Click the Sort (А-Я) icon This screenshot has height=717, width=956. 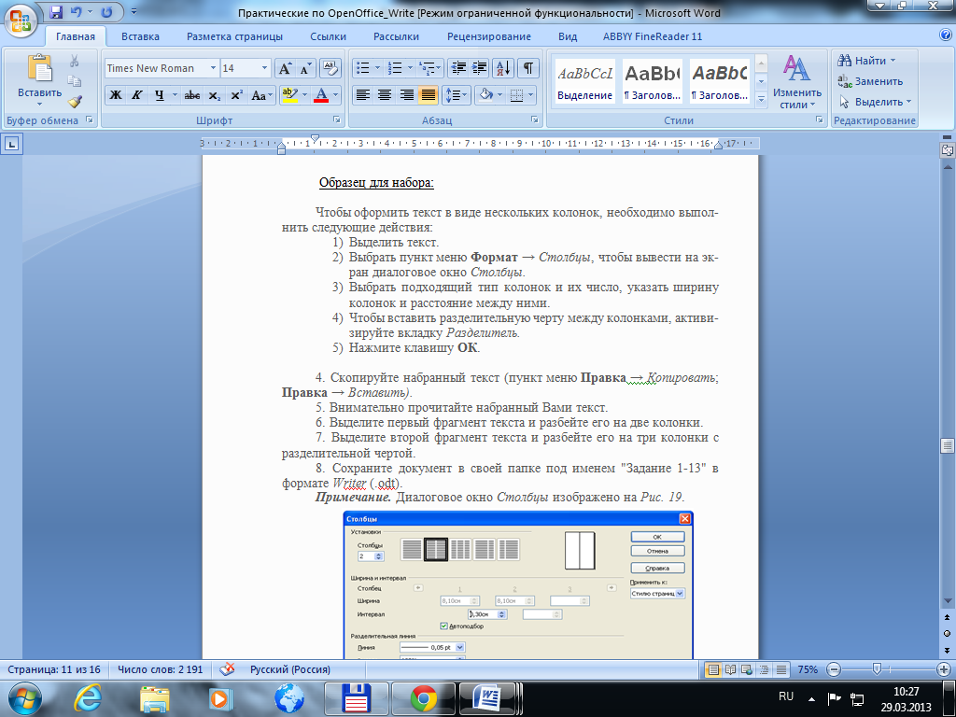503,68
